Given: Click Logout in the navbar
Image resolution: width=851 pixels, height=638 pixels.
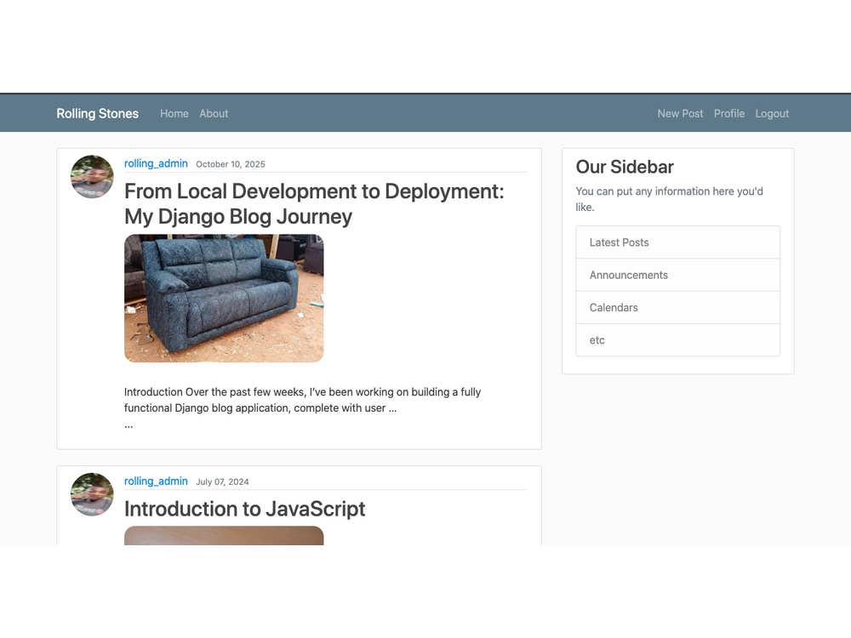Looking at the screenshot, I should 772,113.
